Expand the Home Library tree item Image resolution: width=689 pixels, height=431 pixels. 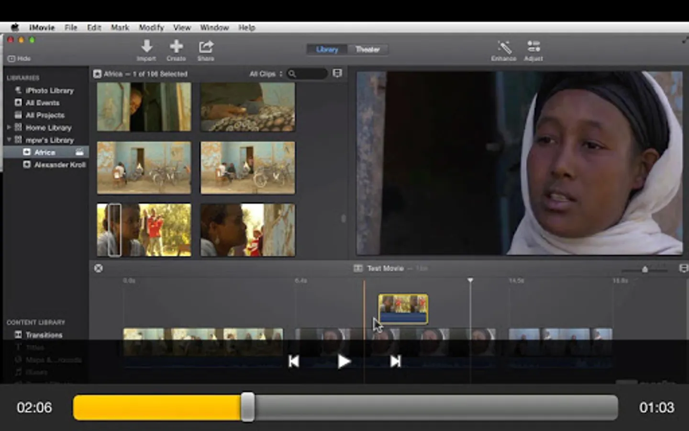[x=9, y=127]
